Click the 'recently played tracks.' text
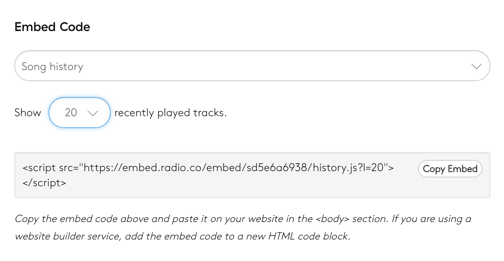 pyautogui.click(x=170, y=113)
